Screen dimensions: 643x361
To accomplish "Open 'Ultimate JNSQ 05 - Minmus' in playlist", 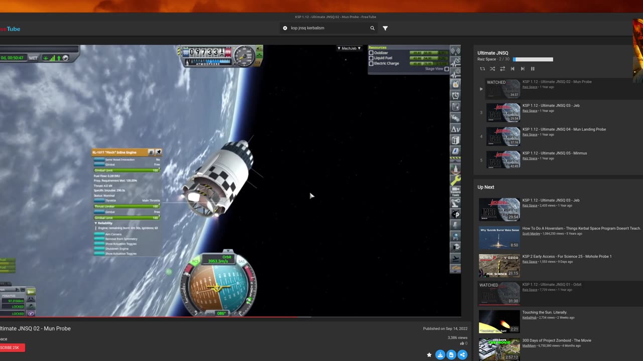I will [555, 153].
